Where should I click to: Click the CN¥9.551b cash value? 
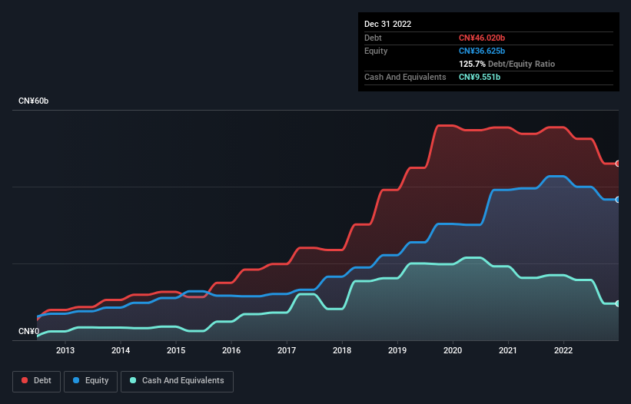480,77
